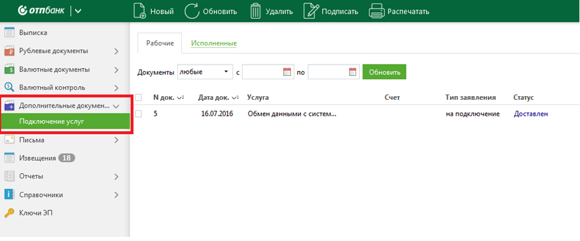
Task: Click the Валютные документы dollar folder icon
Action: coord(9,69)
